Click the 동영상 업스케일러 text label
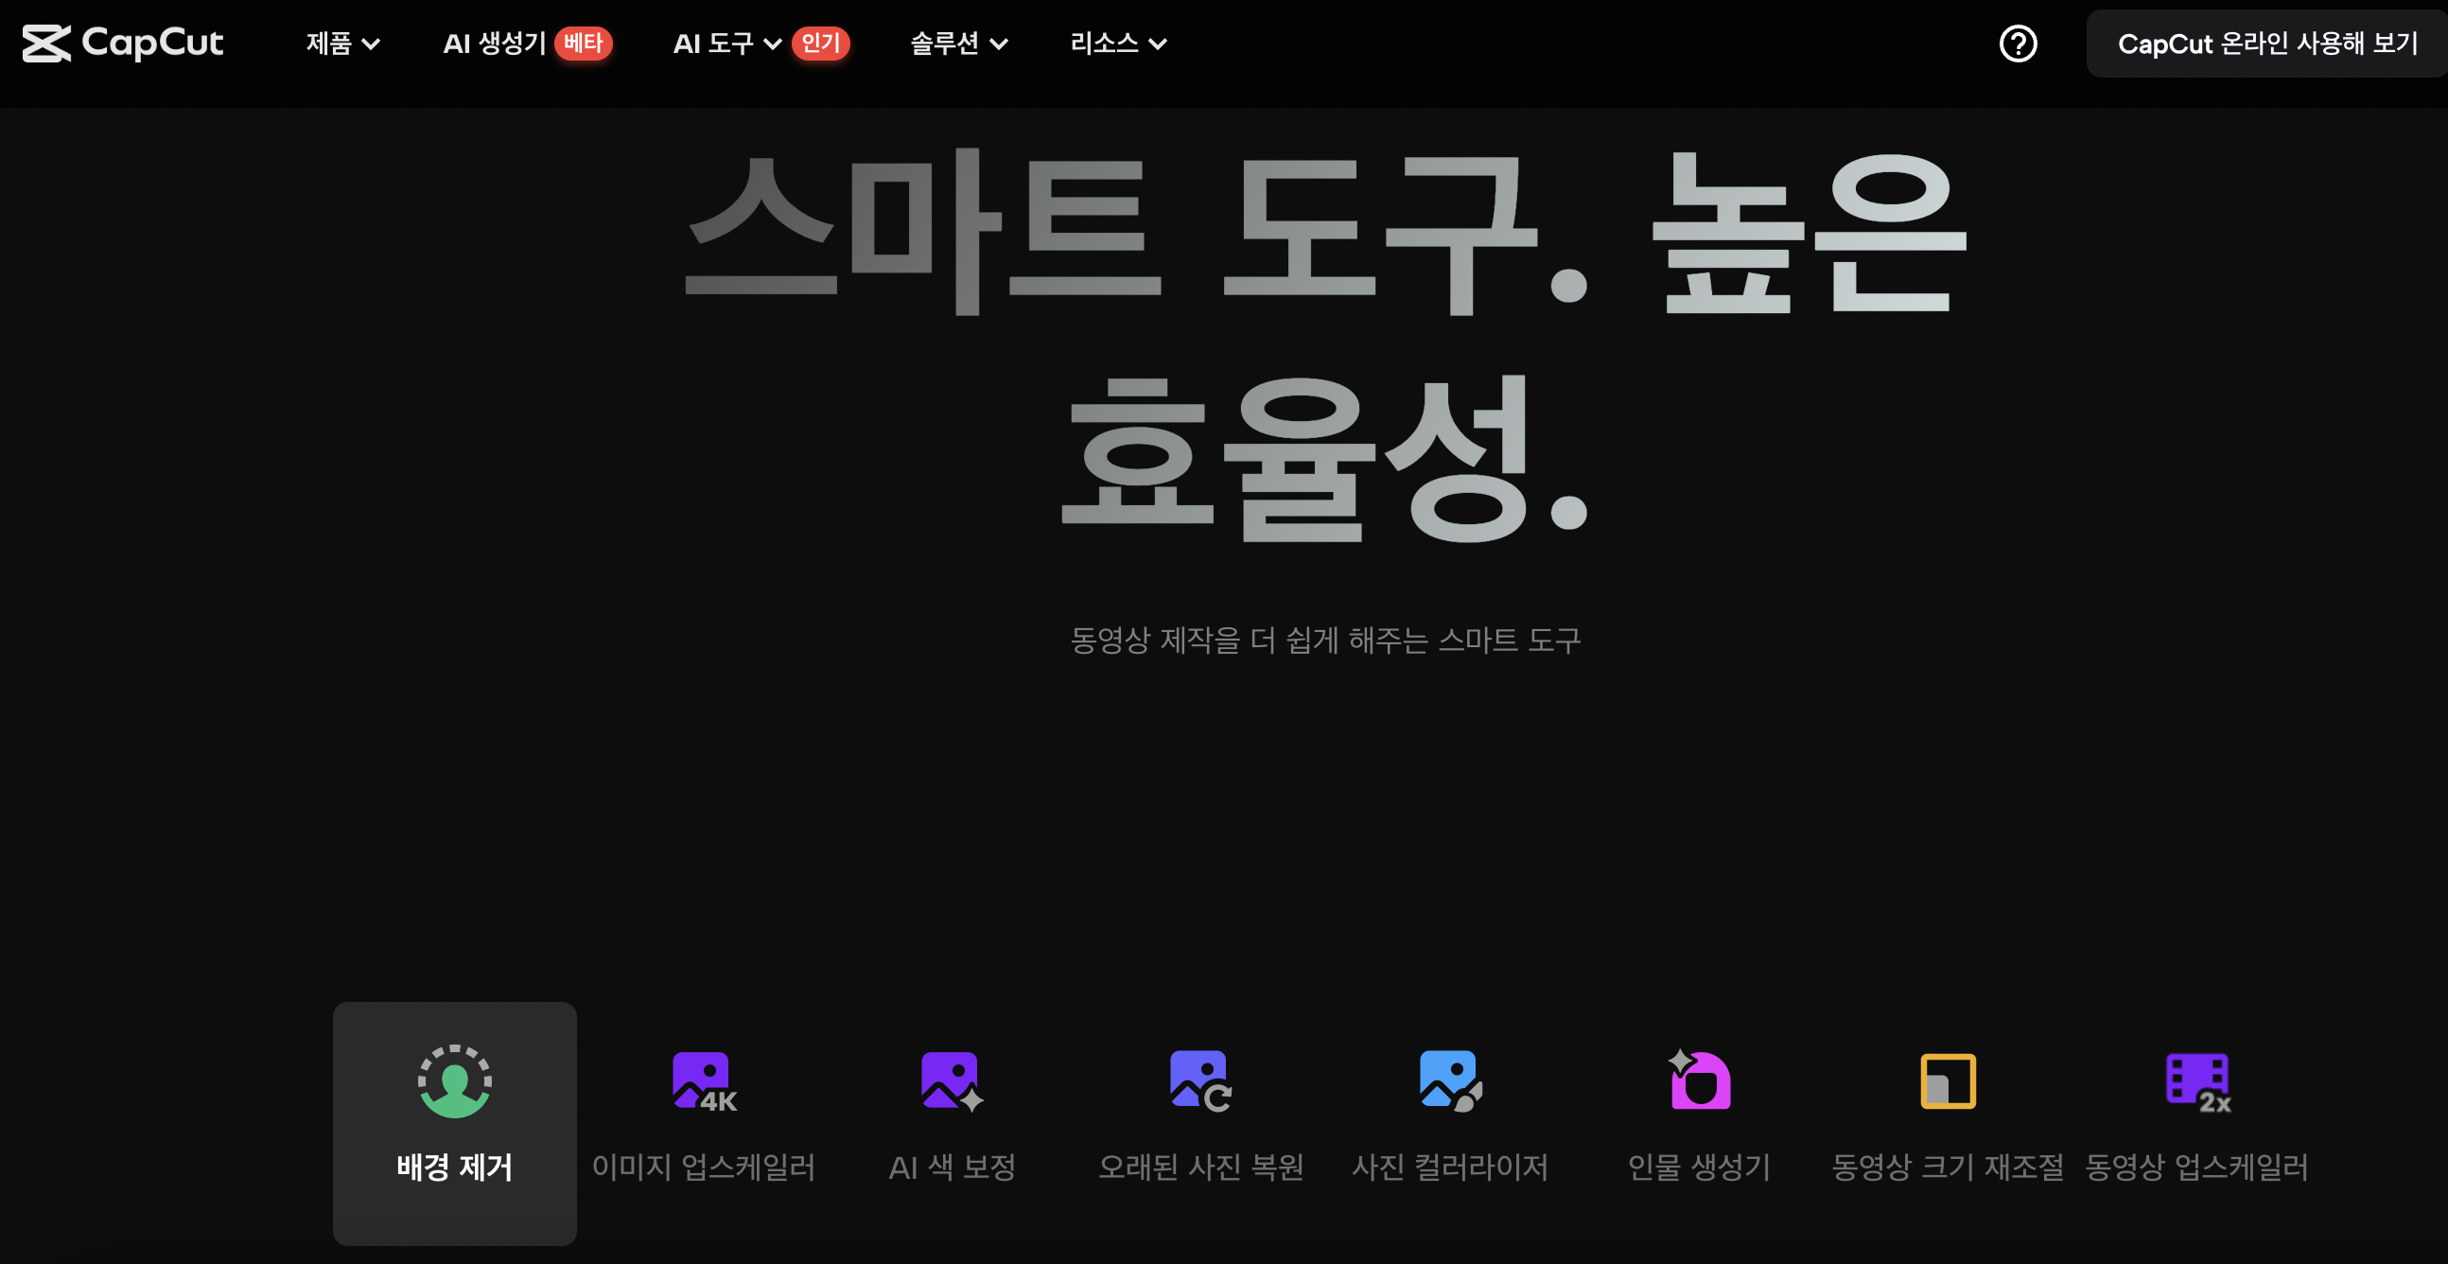The image size is (2448, 1264). pyautogui.click(x=2196, y=1167)
